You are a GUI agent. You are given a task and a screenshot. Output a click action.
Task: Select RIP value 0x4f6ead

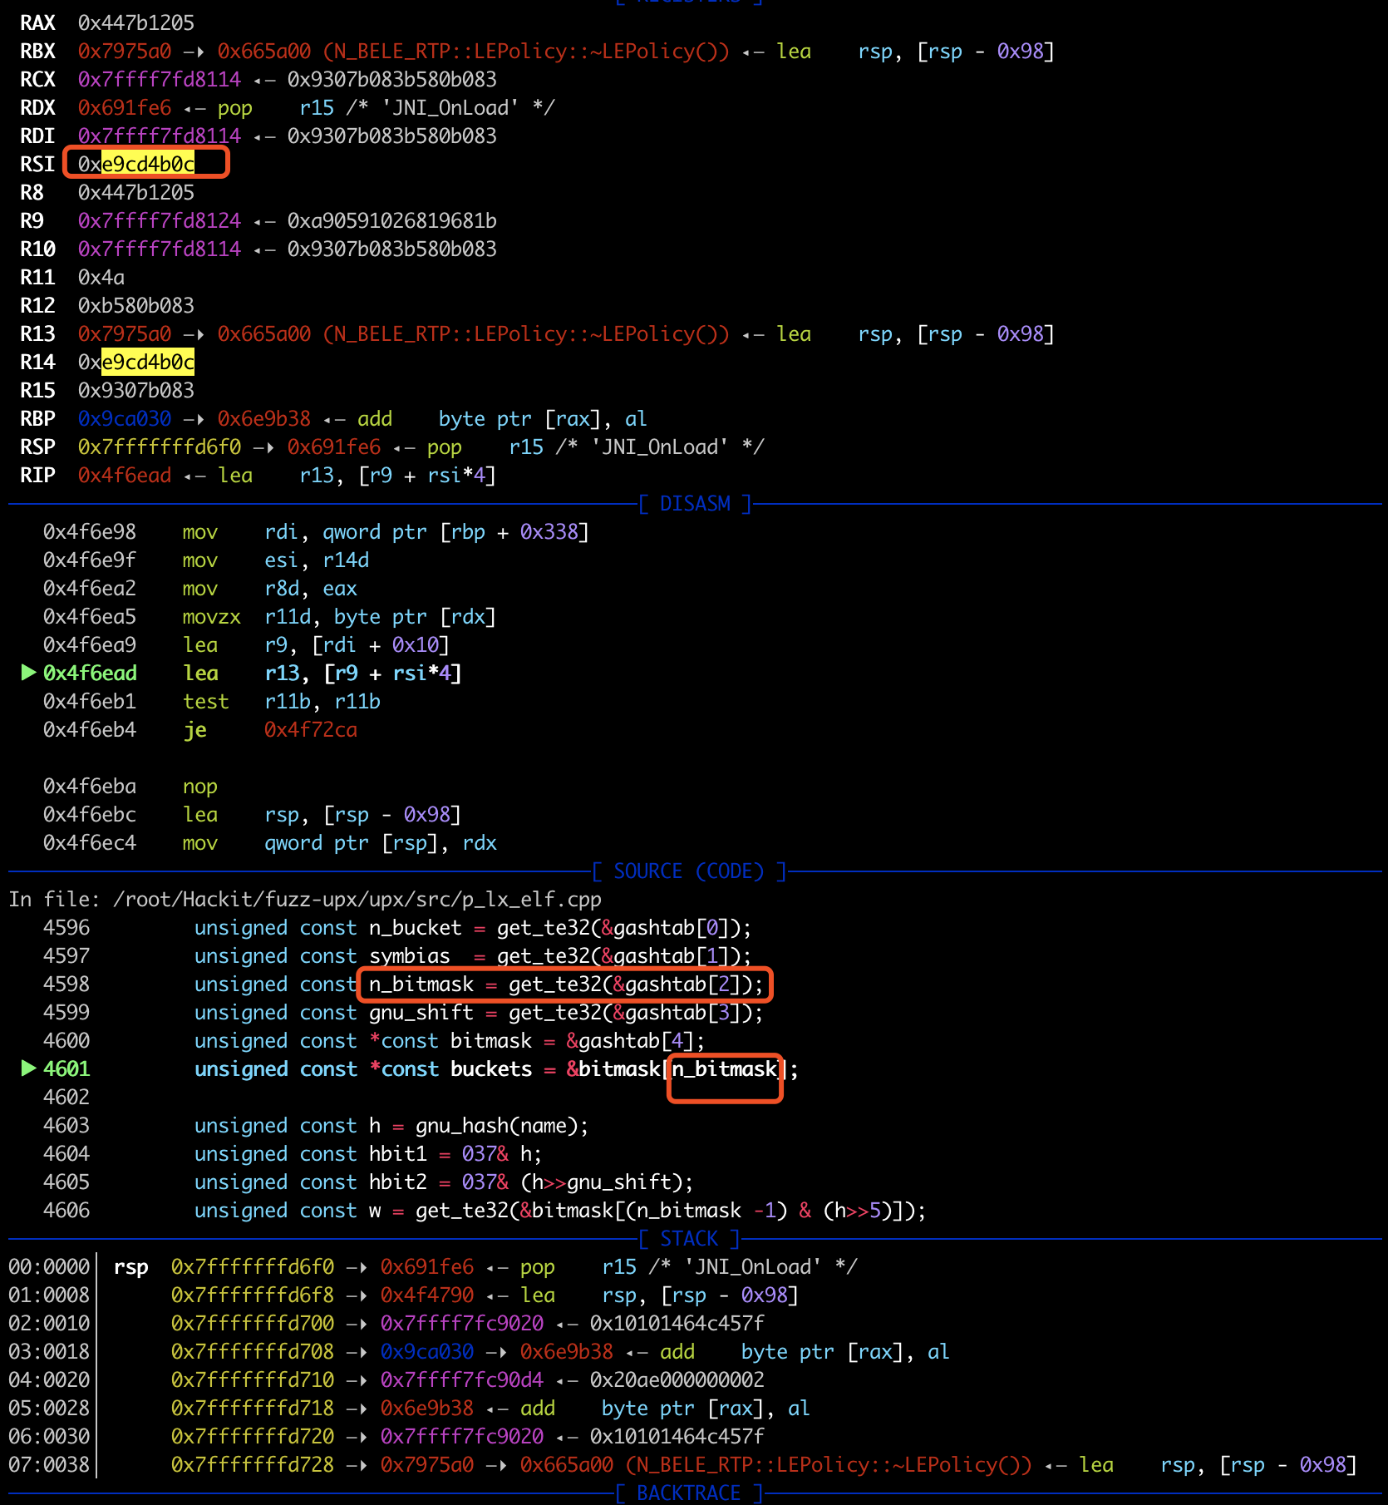tap(125, 476)
